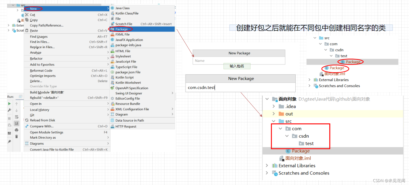Choose Reformat Code entry
409x185 pixels.
point(66,71)
